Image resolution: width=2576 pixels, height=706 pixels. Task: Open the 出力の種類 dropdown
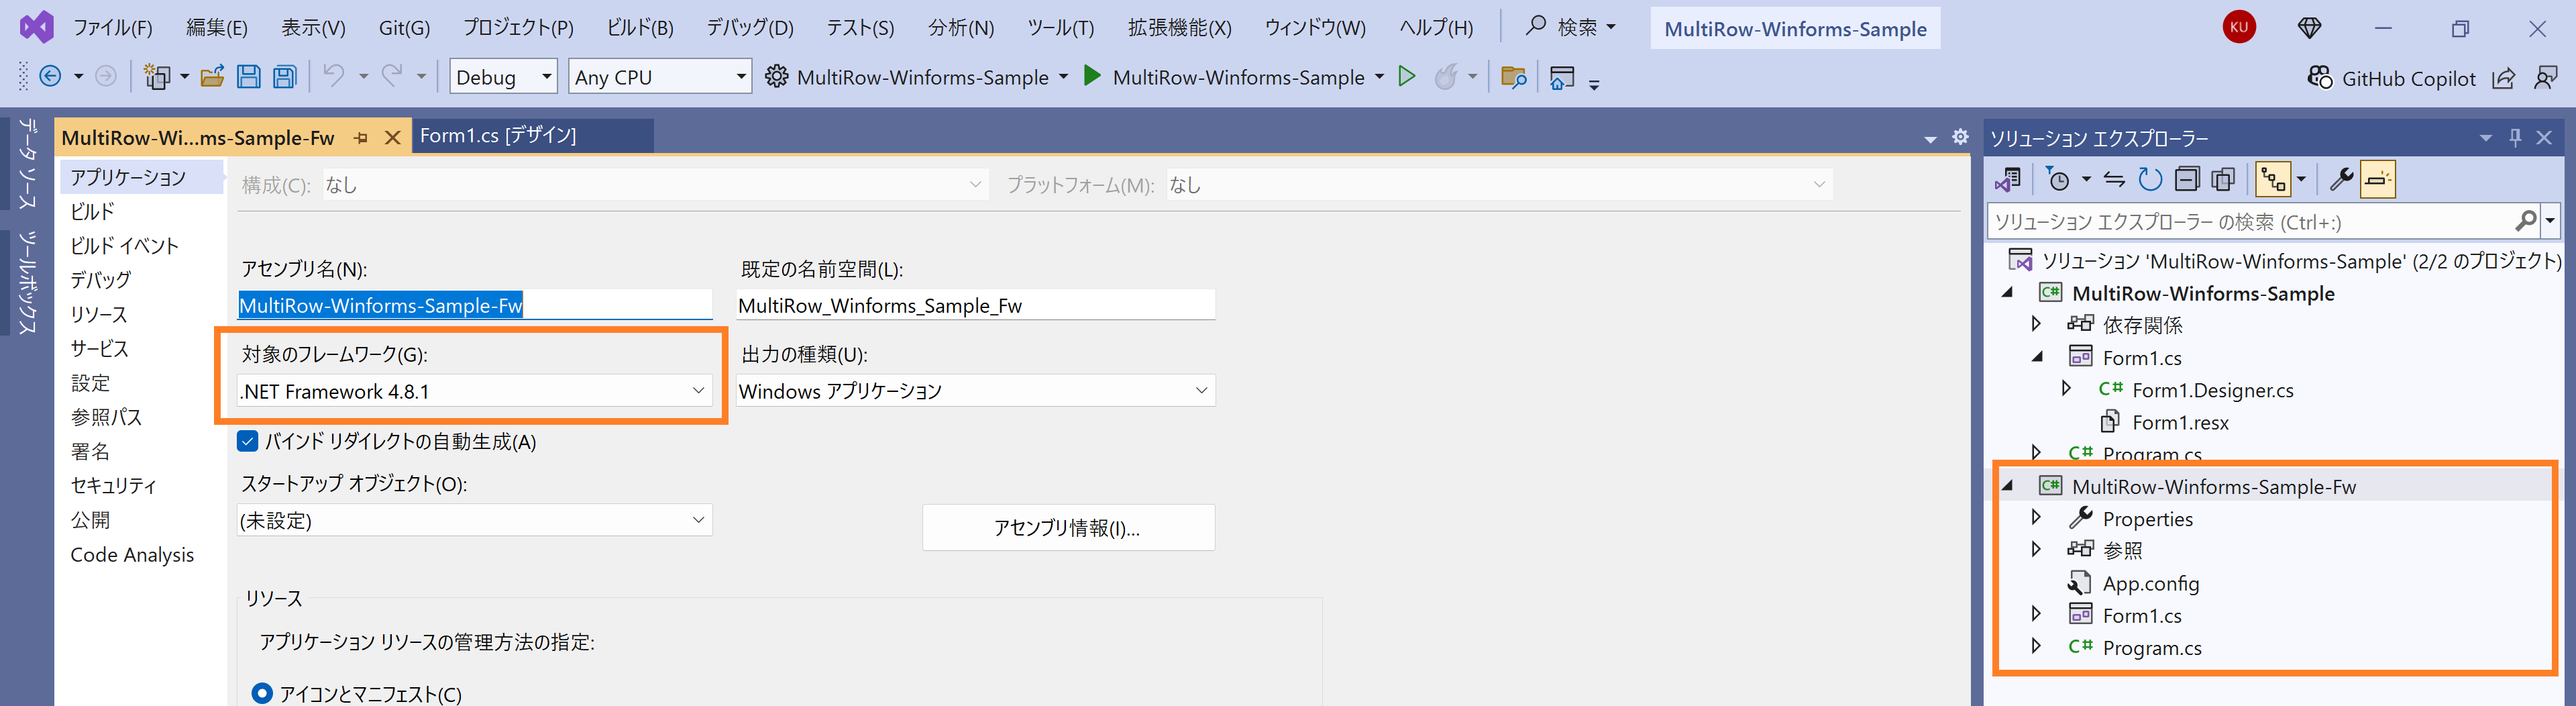point(975,391)
